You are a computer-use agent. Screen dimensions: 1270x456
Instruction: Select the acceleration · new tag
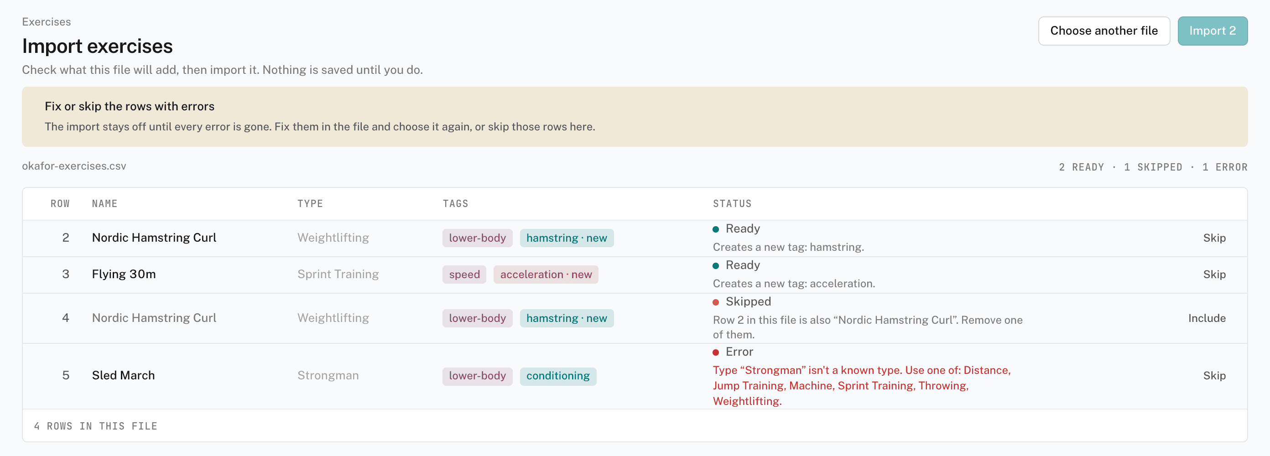[x=546, y=275]
